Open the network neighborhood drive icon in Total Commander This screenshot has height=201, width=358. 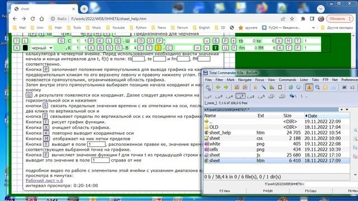point(293,96)
